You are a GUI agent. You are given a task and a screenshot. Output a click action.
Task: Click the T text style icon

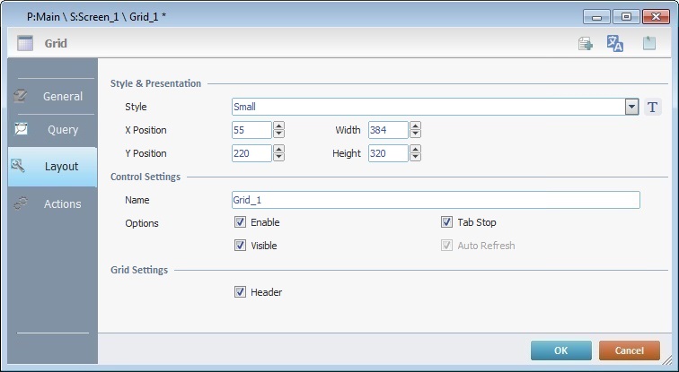[653, 107]
